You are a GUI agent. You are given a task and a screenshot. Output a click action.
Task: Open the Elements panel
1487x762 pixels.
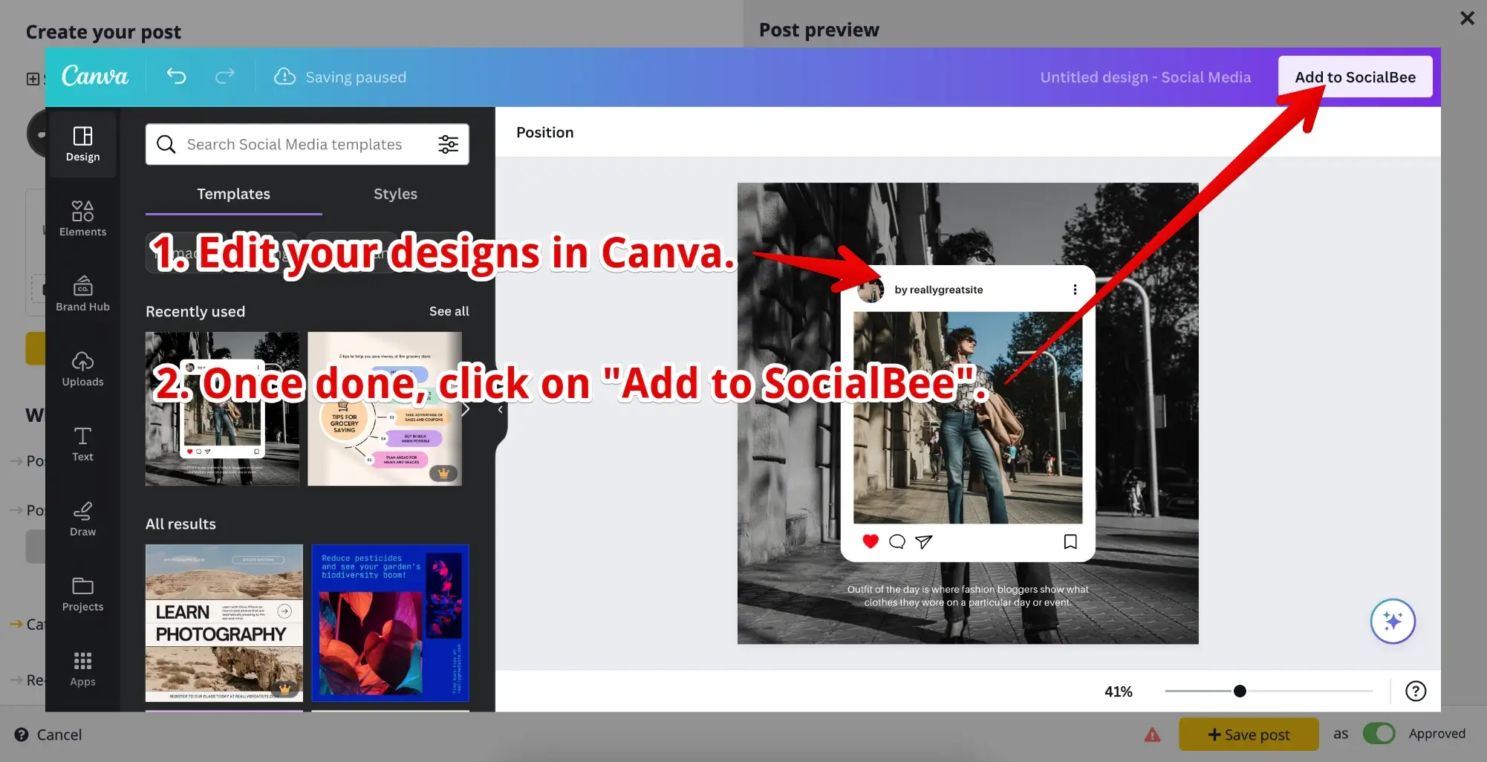pyautogui.click(x=82, y=218)
